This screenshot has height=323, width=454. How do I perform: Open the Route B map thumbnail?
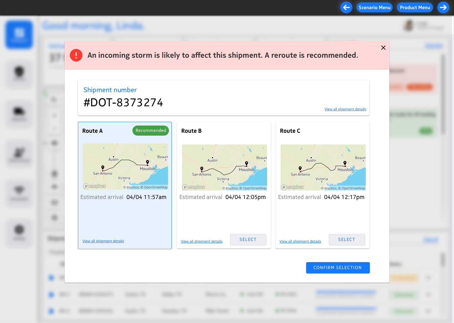pyautogui.click(x=224, y=167)
